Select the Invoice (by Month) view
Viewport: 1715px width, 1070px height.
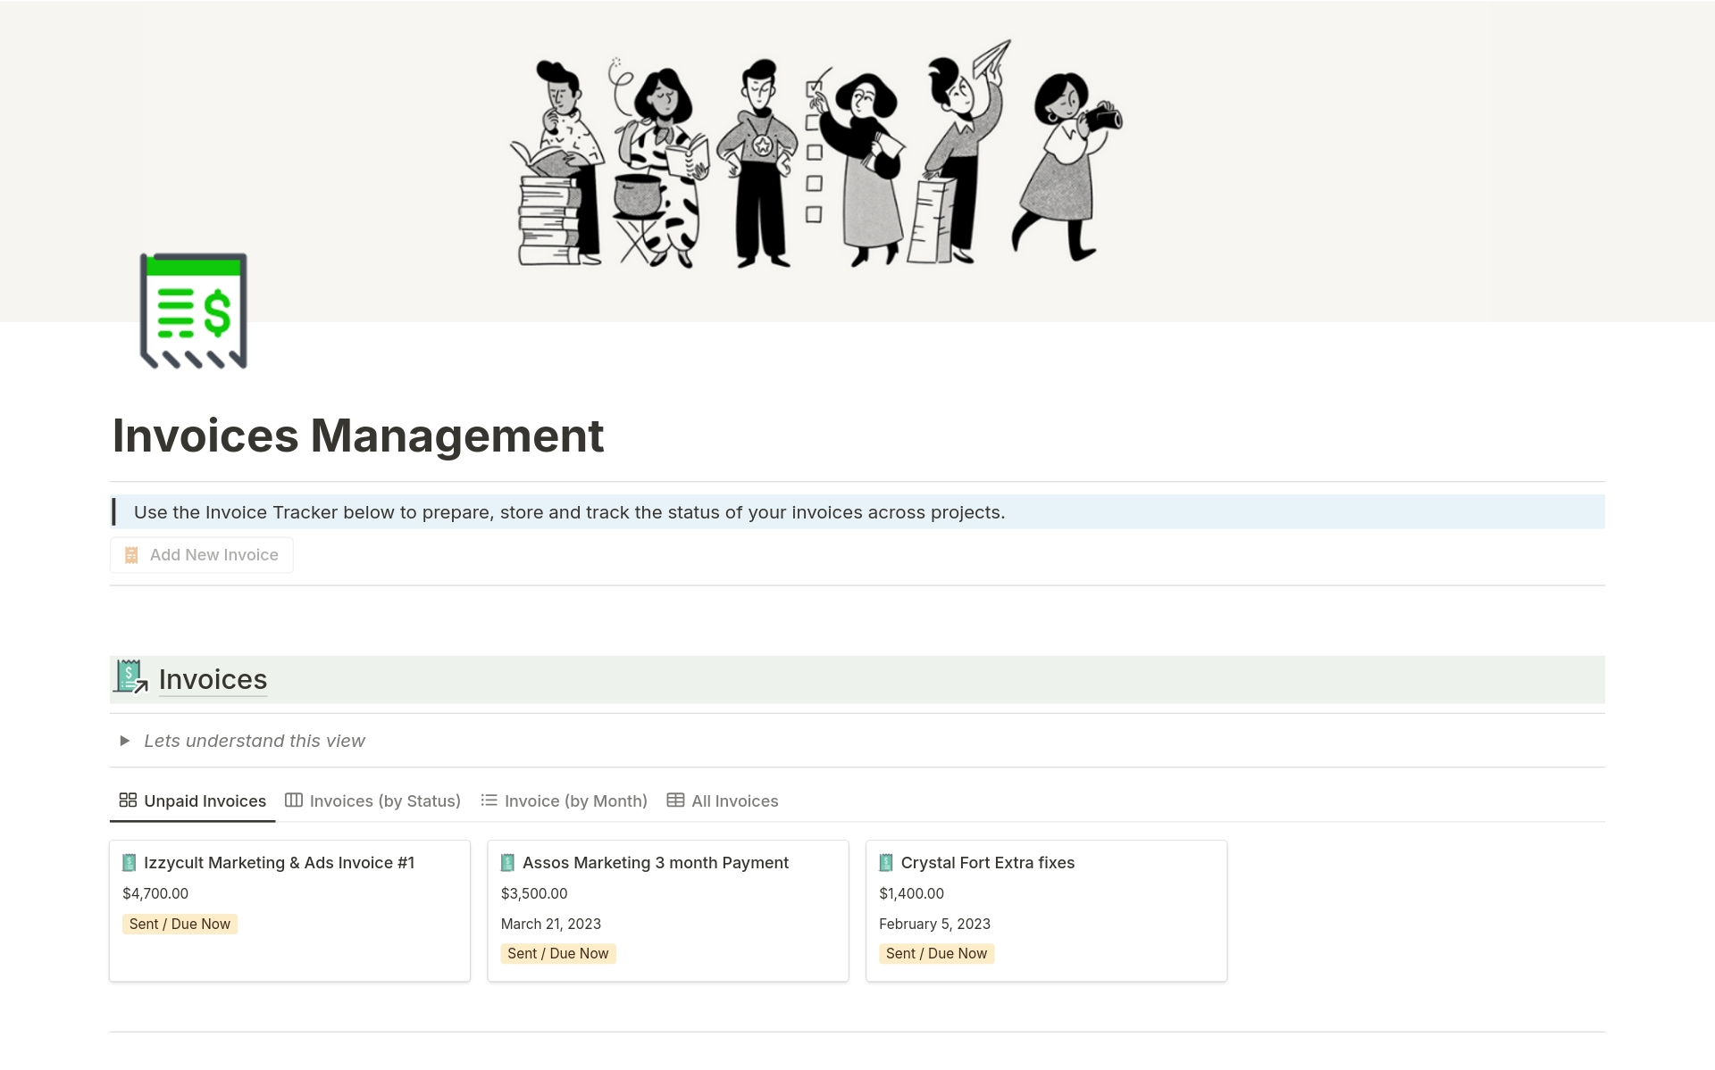click(x=575, y=800)
